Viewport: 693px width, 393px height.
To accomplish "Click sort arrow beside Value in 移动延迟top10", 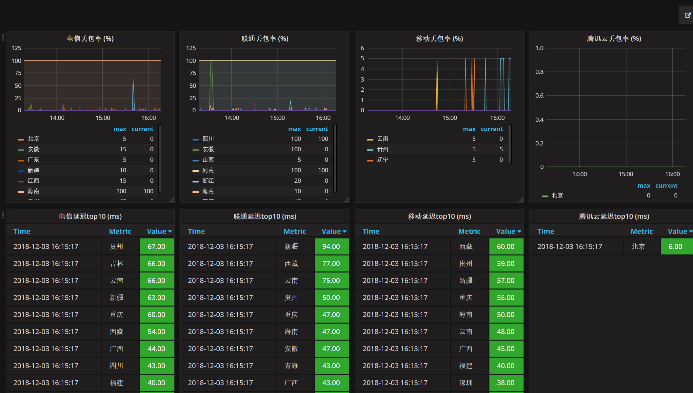I will point(519,232).
